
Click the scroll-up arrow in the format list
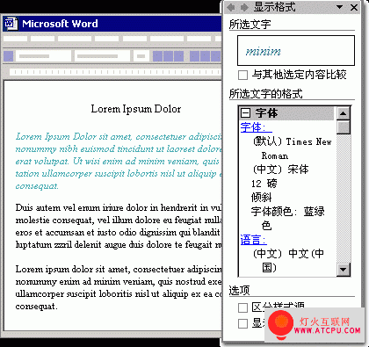click(344, 113)
